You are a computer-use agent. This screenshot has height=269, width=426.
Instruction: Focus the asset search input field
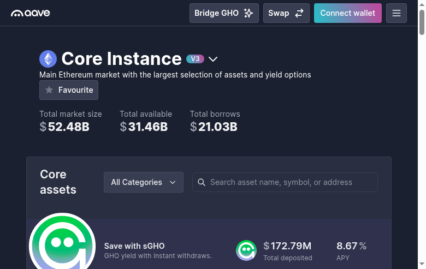[289, 182]
